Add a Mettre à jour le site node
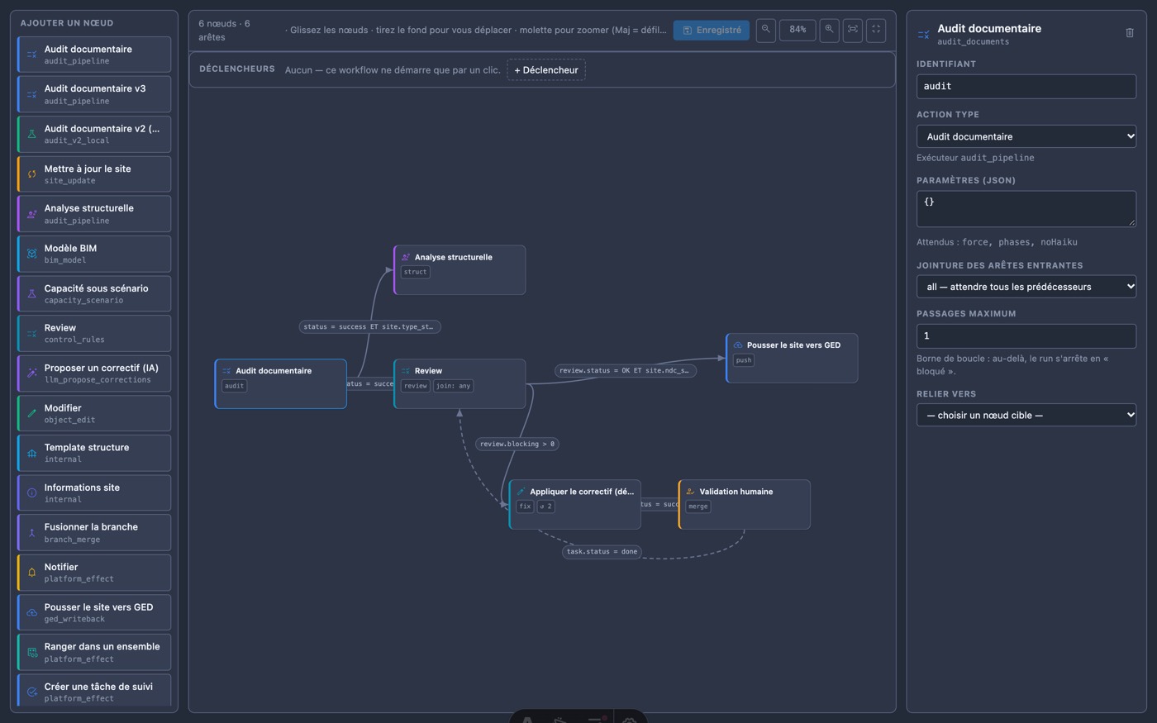This screenshot has width=1157, height=723. (x=94, y=174)
